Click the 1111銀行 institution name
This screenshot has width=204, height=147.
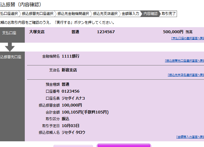pyautogui.click(x=71, y=56)
